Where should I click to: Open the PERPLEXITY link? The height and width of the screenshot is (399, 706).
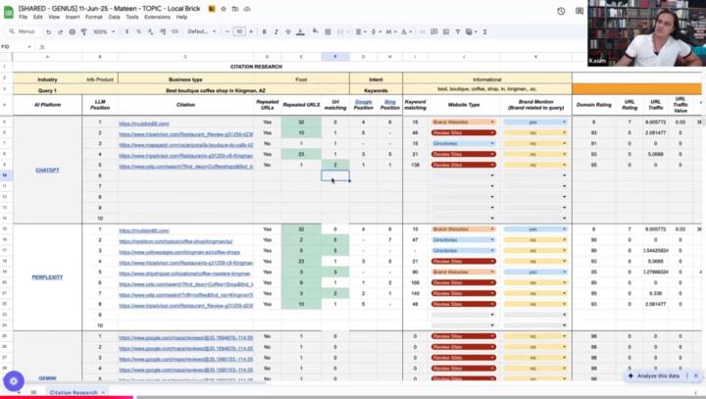(47, 277)
